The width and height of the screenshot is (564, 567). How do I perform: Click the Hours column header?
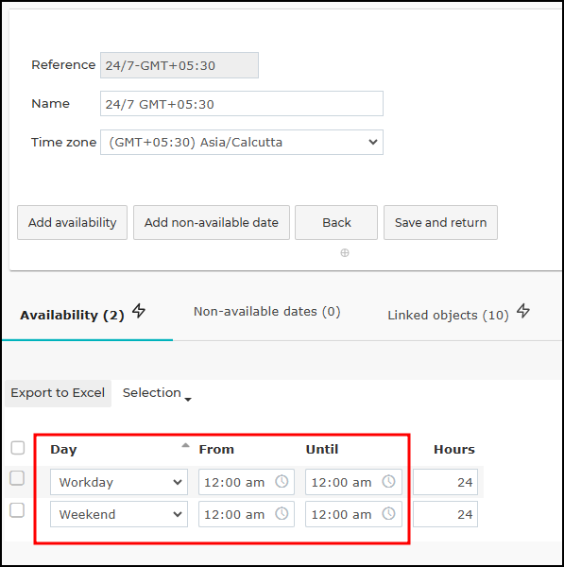454,450
